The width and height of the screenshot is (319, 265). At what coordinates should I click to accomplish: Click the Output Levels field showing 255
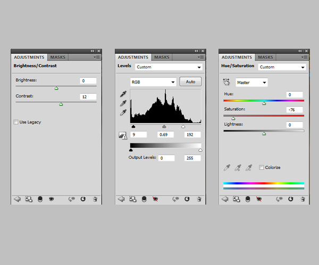[x=192, y=158]
